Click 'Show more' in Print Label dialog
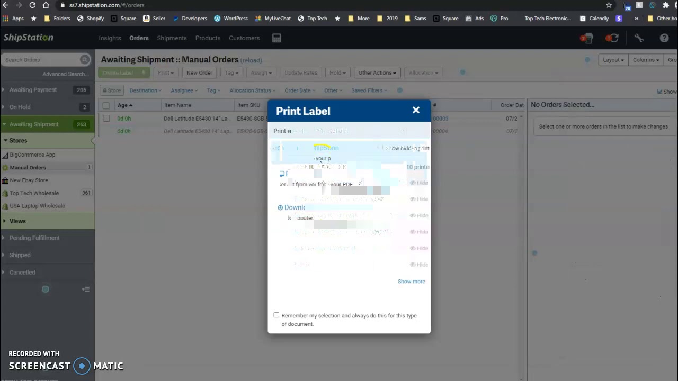This screenshot has height=381, width=678. 412,282
